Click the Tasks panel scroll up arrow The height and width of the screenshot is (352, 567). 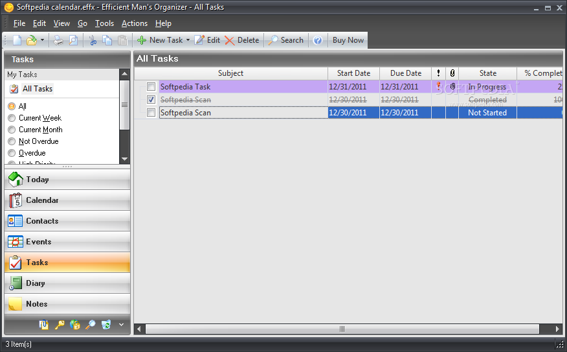[125, 74]
